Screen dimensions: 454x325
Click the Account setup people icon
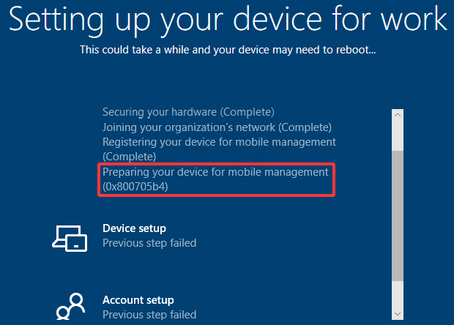point(71,306)
